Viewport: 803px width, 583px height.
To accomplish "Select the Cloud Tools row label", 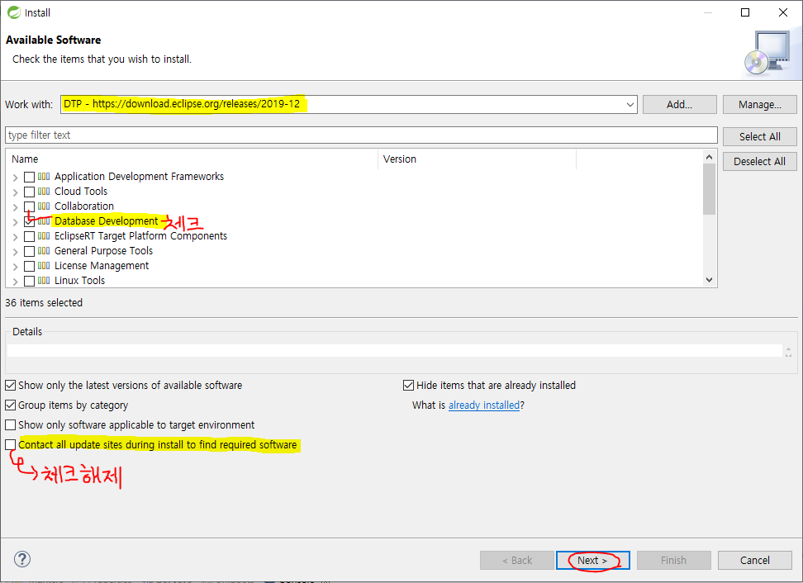I will [81, 192].
